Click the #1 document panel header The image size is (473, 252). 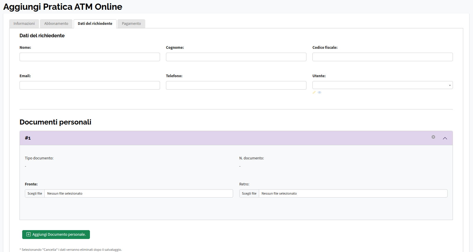click(207, 138)
